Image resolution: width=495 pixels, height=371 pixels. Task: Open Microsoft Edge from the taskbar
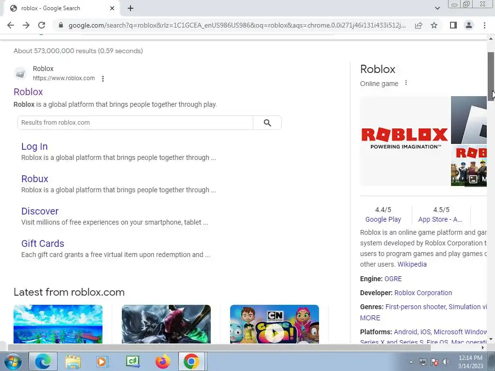[43, 361]
